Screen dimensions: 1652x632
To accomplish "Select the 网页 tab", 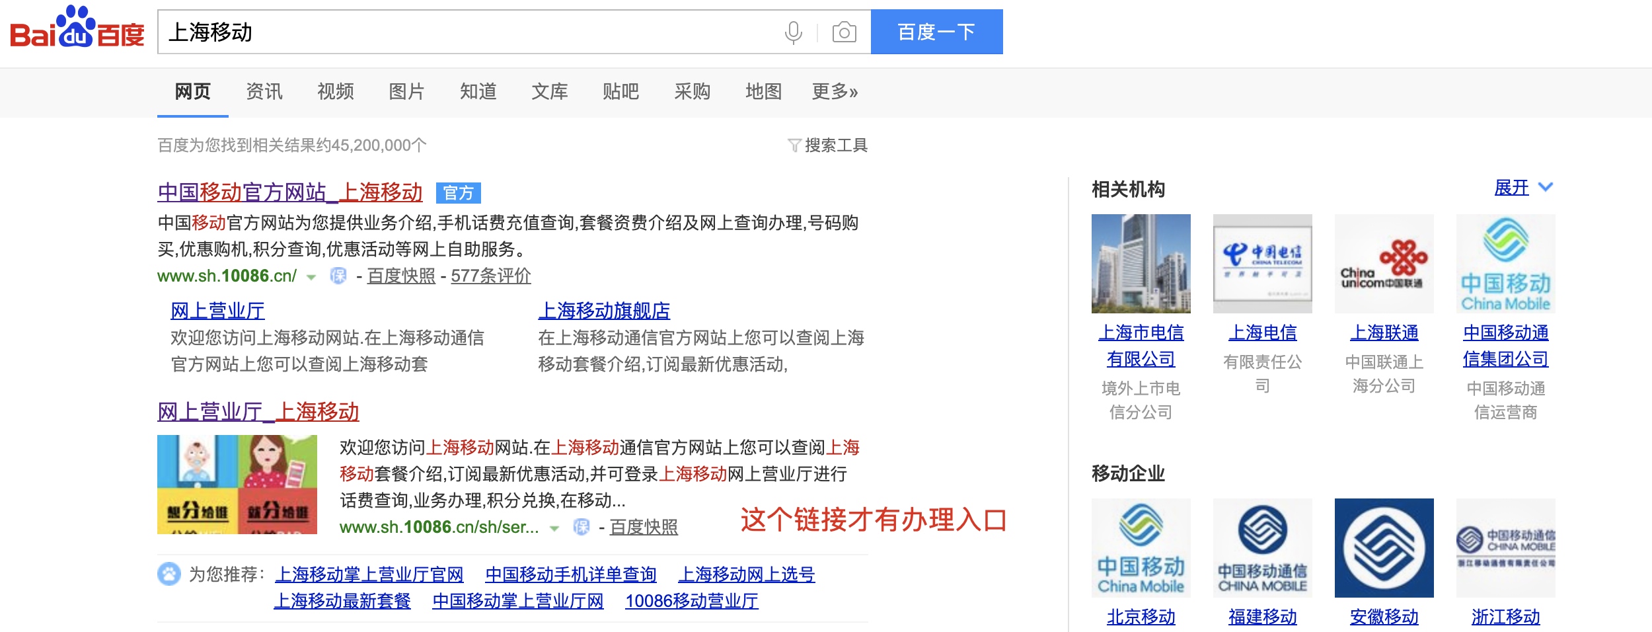I will pos(192,91).
